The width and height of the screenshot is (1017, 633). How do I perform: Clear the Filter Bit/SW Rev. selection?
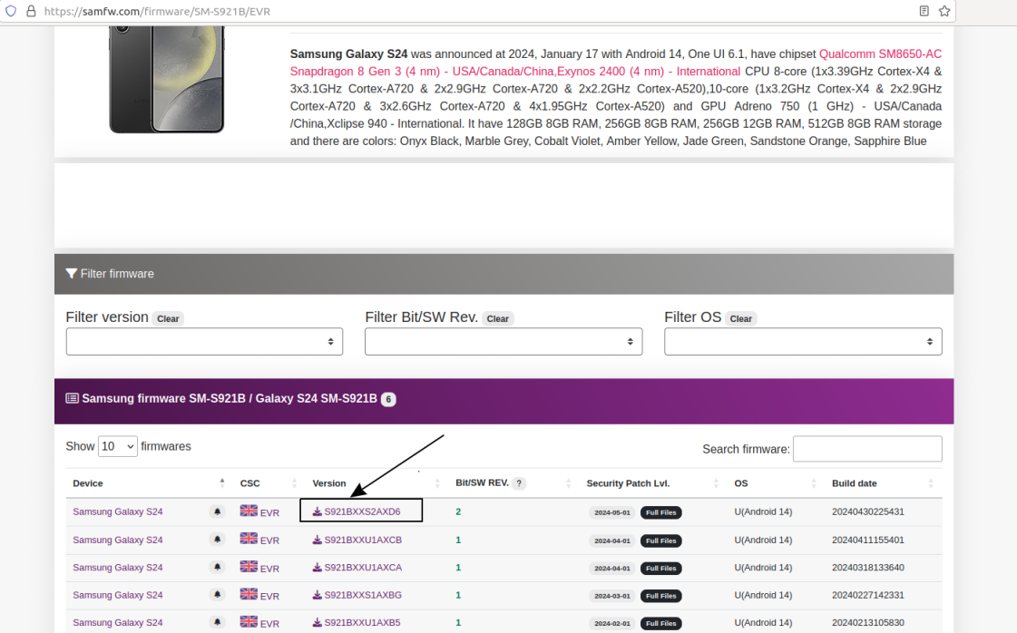click(497, 318)
